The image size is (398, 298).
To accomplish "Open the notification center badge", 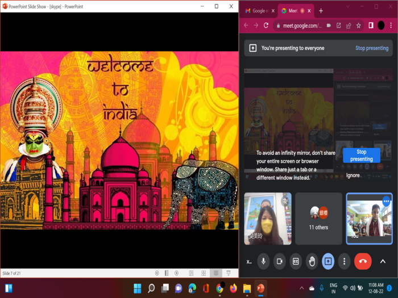I will [389, 288].
